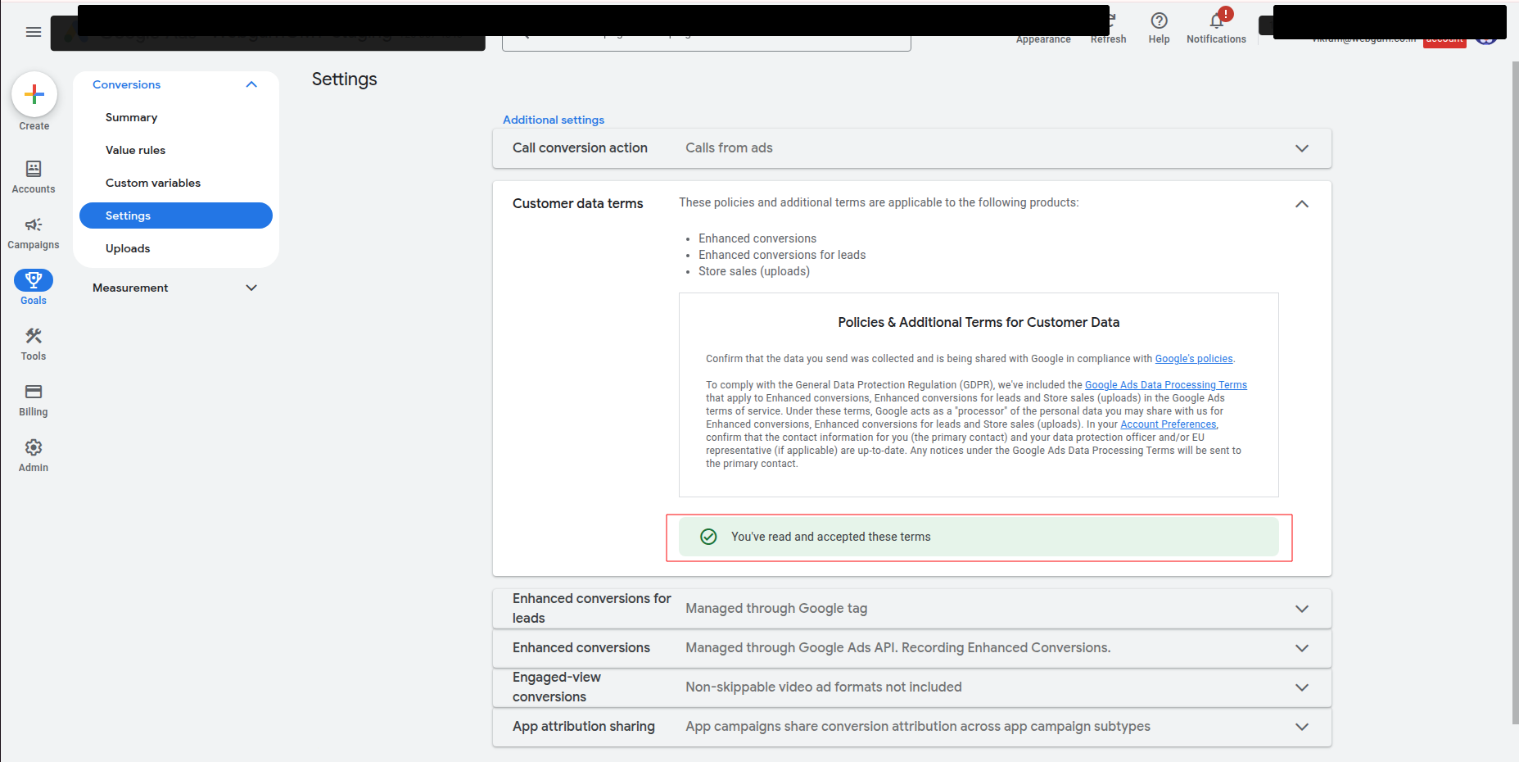Open the Account Preferences link
The image size is (1519, 762).
pyautogui.click(x=1169, y=424)
